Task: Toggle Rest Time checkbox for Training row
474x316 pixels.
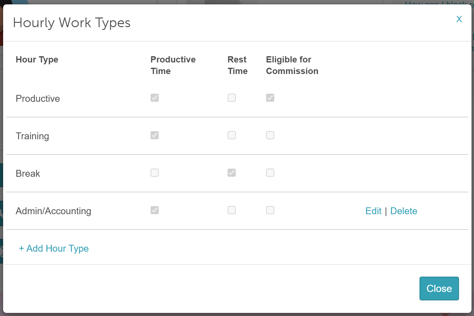Action: [232, 135]
